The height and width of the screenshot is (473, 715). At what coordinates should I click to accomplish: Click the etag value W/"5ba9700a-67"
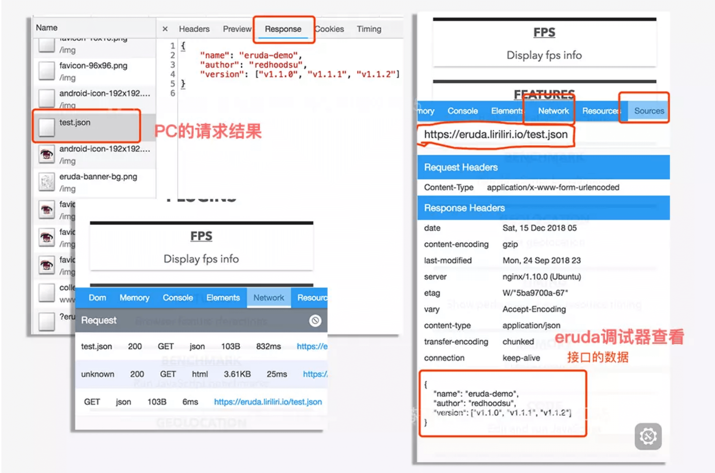point(535,293)
